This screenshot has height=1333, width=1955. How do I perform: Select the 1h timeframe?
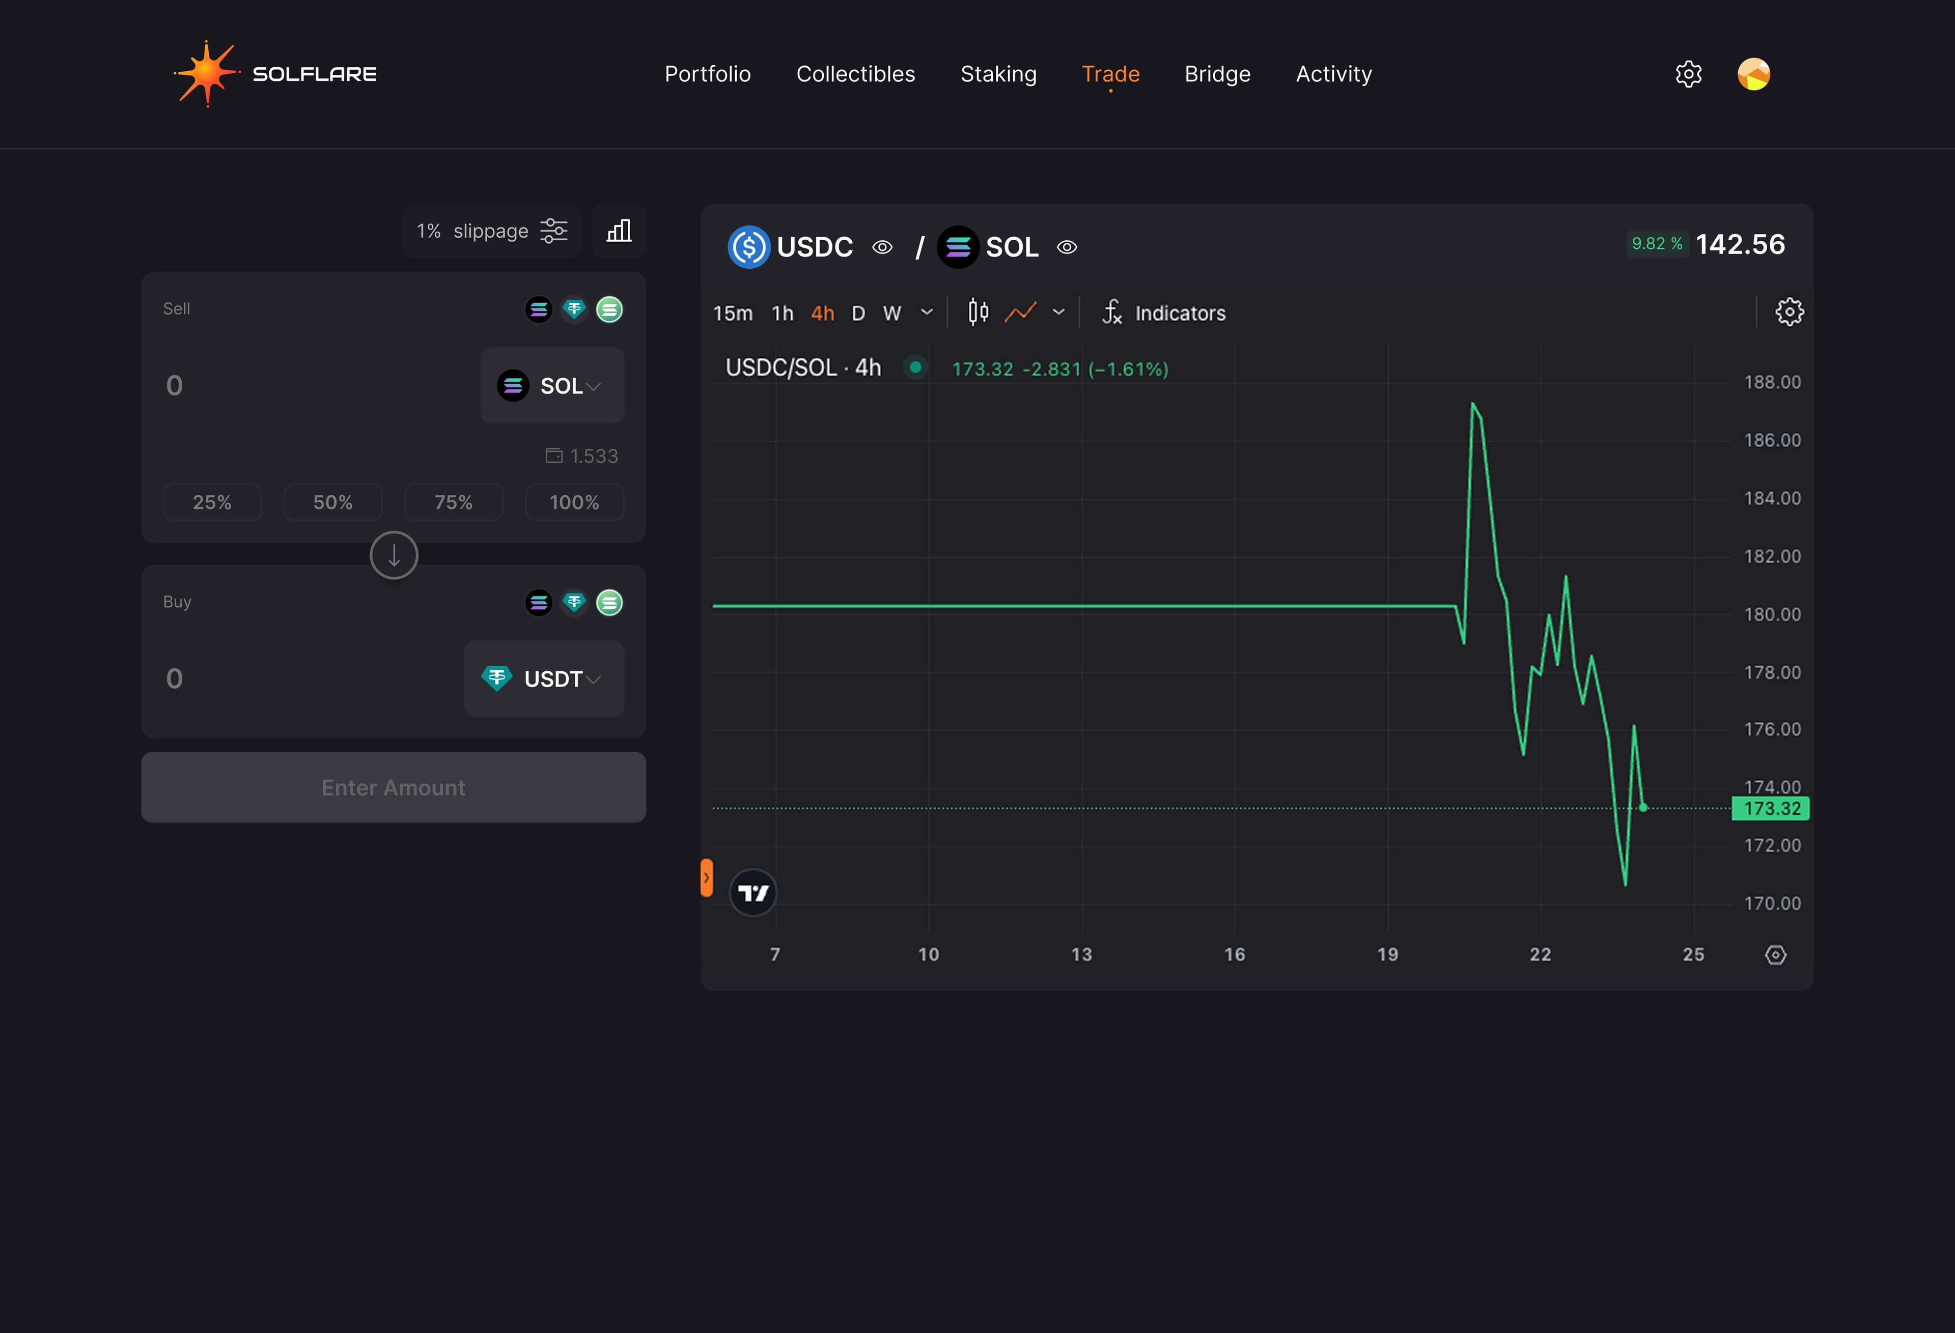pos(783,314)
